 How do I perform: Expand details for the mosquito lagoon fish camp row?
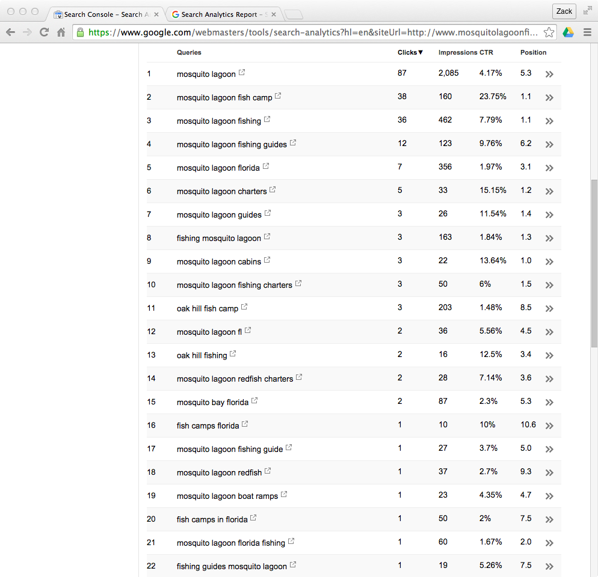[x=549, y=97]
